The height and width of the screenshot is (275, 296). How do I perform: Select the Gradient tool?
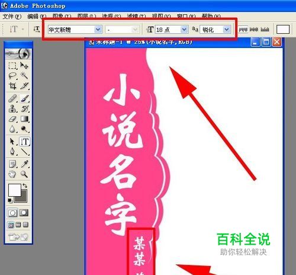pyautogui.click(x=24, y=119)
